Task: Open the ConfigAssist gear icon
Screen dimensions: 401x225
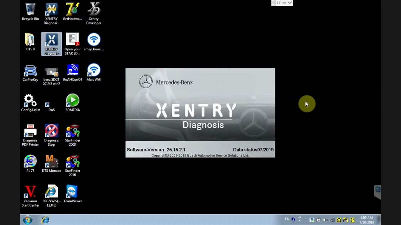Action: pos(30,103)
